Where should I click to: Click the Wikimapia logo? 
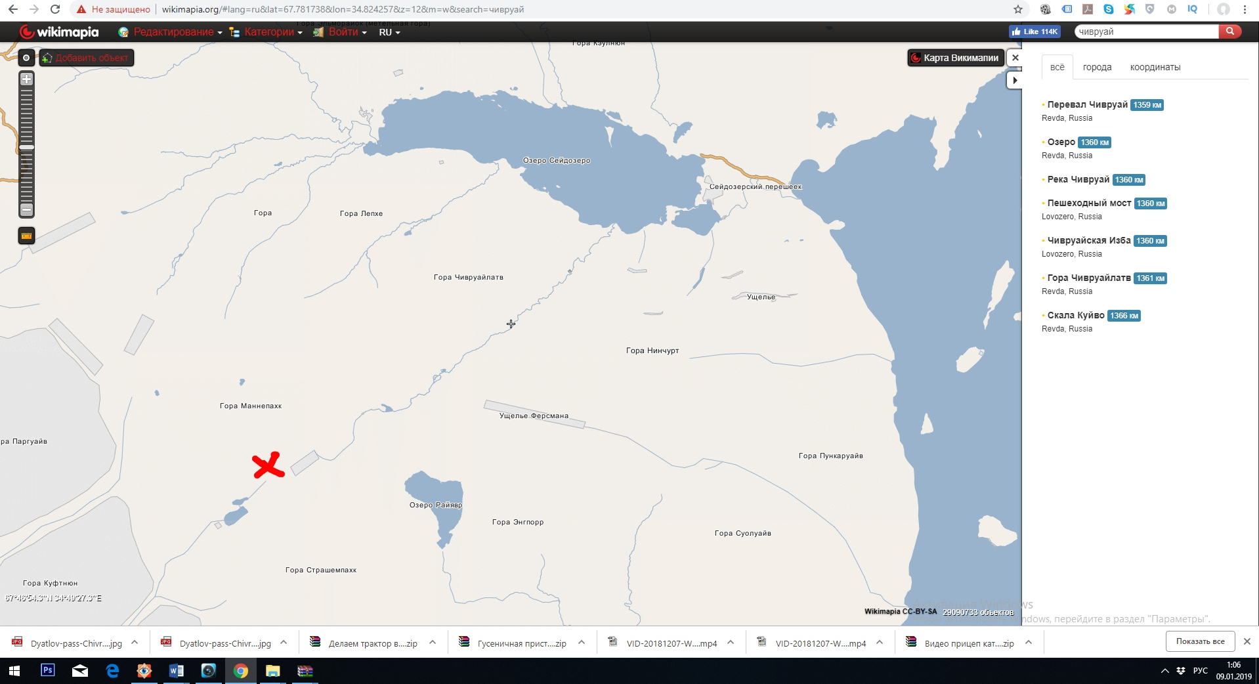pyautogui.click(x=59, y=32)
